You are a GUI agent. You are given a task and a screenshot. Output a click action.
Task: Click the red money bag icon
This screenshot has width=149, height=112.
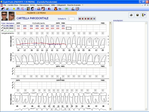point(56,9)
